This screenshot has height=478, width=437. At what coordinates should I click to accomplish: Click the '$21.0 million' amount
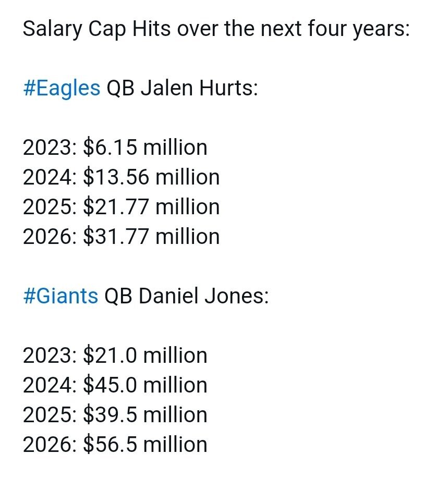point(145,356)
